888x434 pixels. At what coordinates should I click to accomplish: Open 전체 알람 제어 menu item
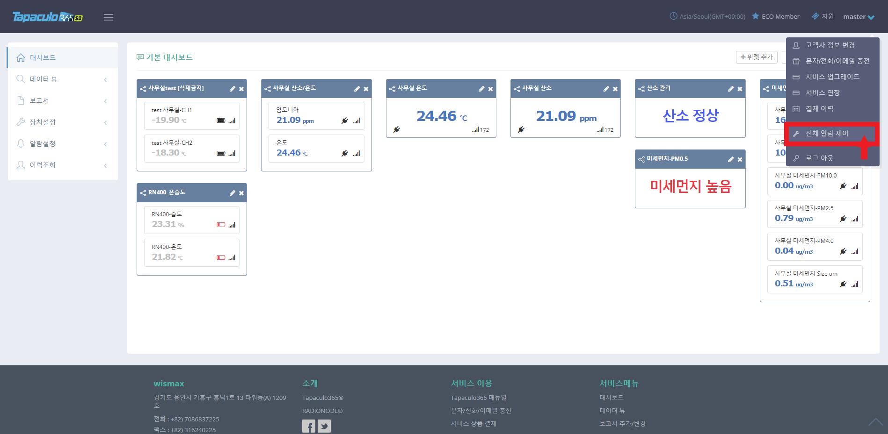[833, 134]
